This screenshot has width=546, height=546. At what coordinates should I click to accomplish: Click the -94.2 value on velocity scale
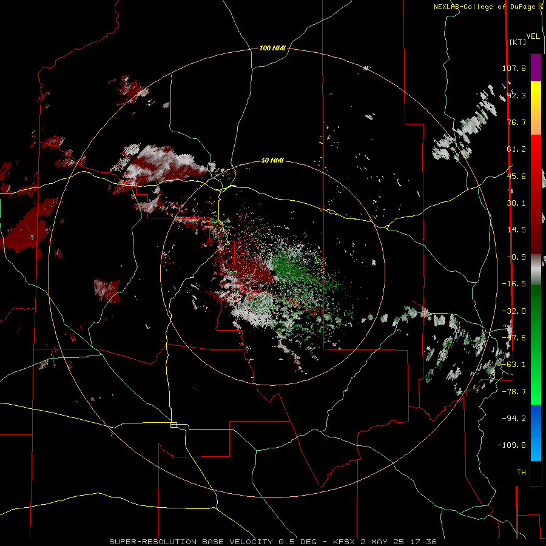[x=514, y=419]
